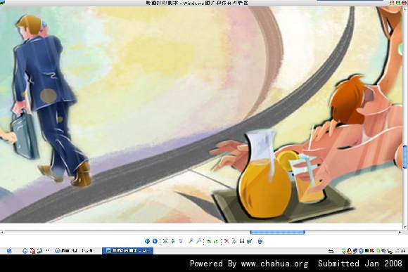Viewport: 408px width, 272px height.
Task: Go to the previous image
Action: point(147,241)
